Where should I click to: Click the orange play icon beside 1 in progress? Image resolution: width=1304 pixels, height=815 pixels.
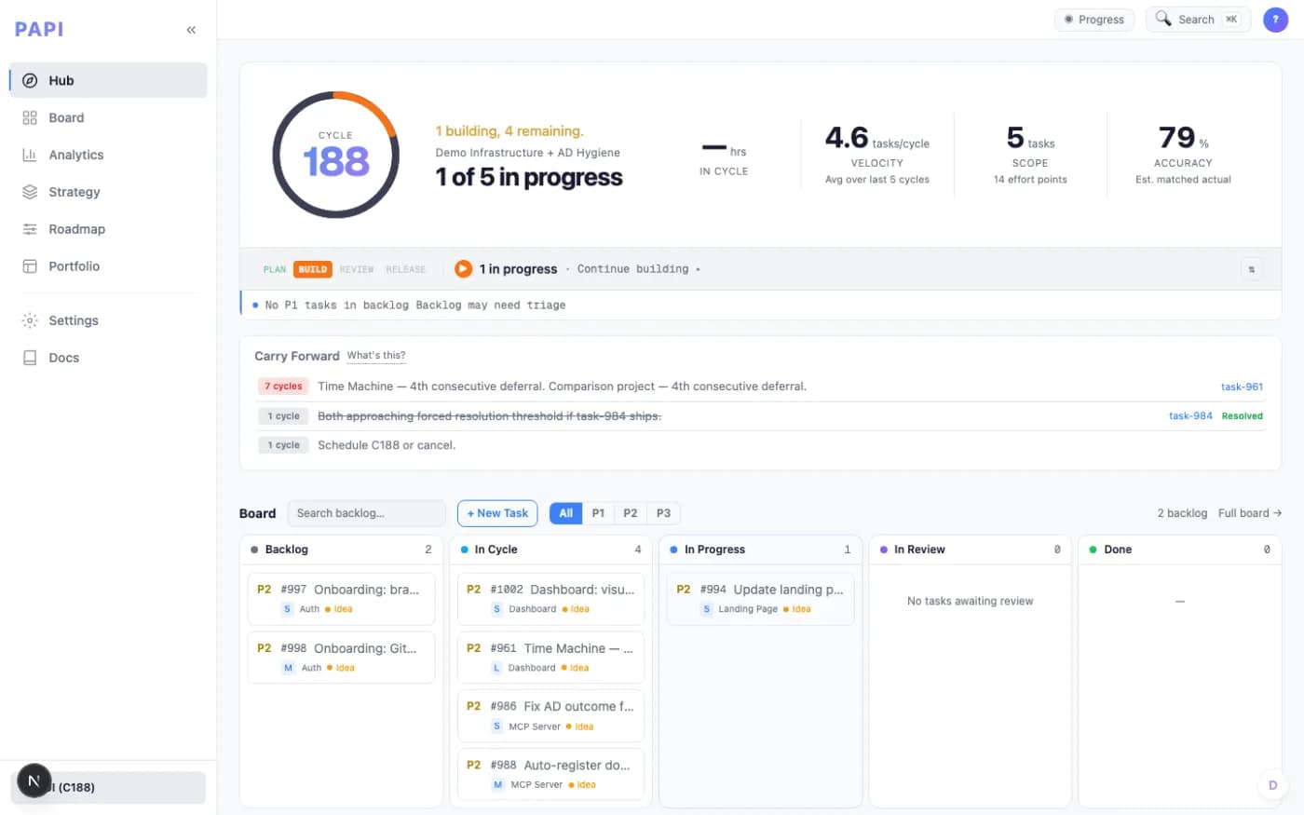(463, 269)
